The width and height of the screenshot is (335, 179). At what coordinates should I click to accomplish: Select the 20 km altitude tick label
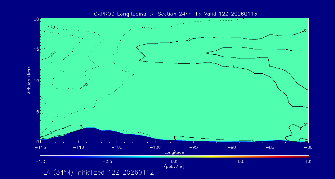36,19
